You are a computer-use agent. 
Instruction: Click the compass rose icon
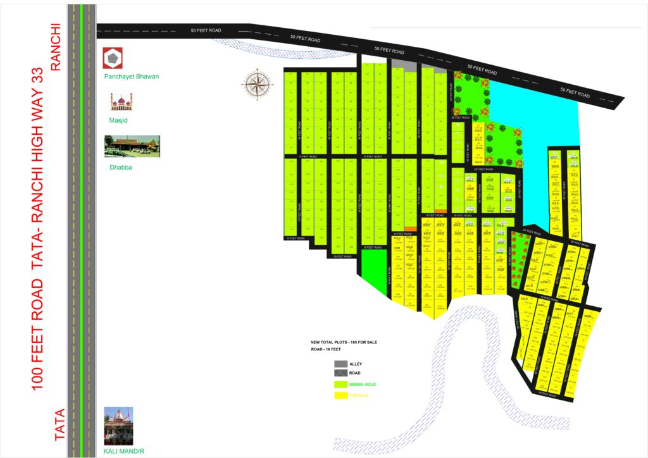click(x=256, y=84)
